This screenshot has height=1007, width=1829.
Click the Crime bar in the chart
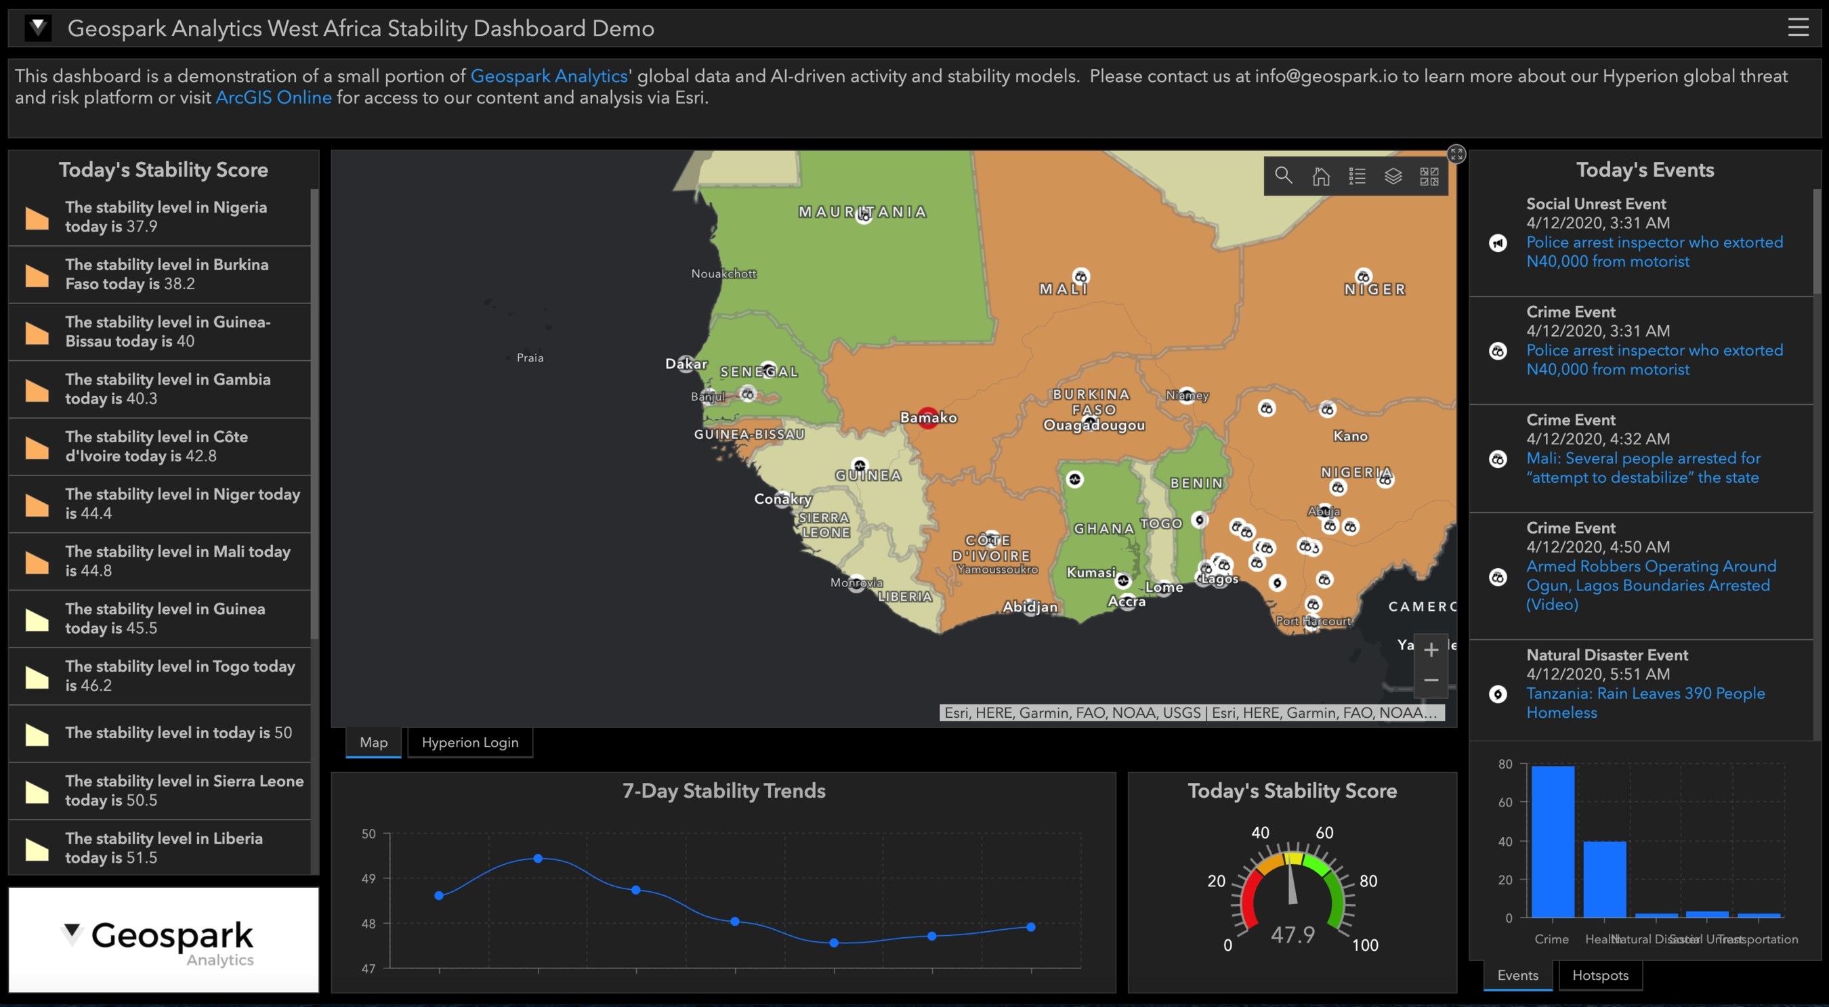click(x=1552, y=841)
